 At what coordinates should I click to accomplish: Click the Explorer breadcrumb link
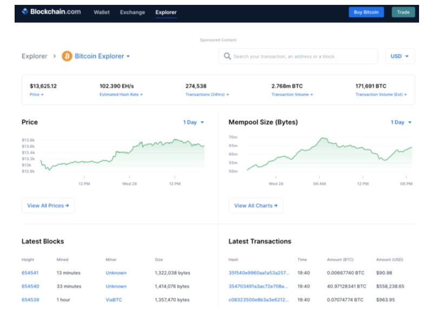[34, 56]
